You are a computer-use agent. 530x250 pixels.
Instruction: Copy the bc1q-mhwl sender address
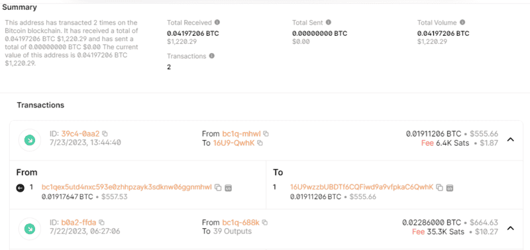point(266,134)
